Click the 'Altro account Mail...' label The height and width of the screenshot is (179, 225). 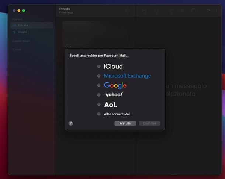point(118,114)
